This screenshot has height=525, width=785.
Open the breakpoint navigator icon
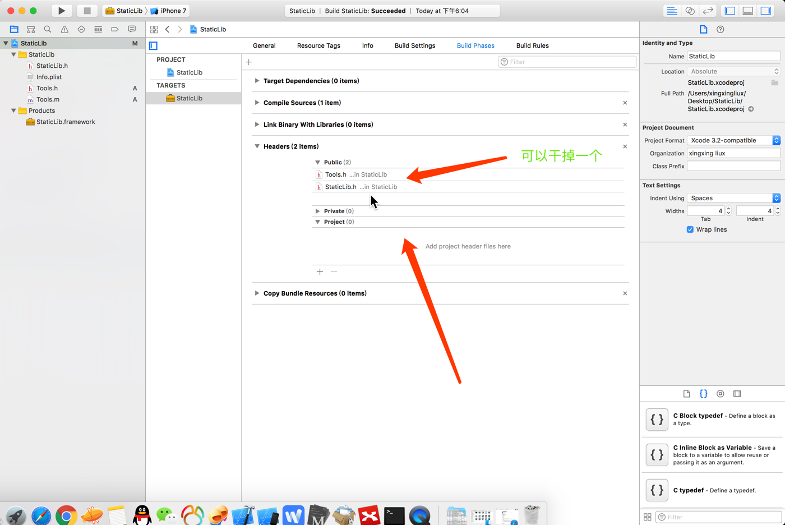(x=115, y=29)
